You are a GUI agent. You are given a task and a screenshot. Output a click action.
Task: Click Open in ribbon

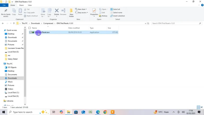pos(103,9)
